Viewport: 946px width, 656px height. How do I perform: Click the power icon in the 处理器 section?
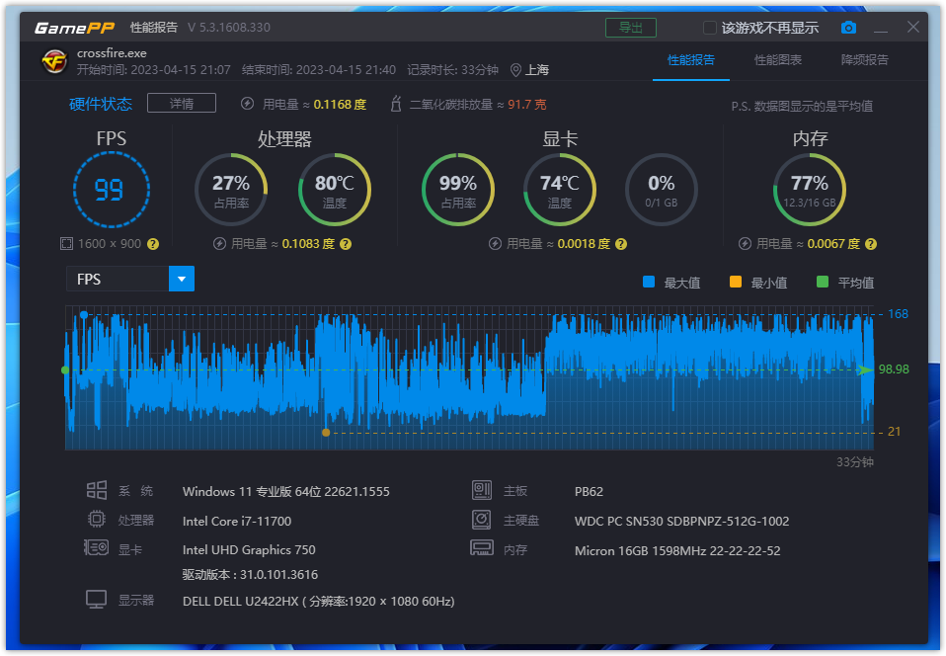tap(219, 244)
